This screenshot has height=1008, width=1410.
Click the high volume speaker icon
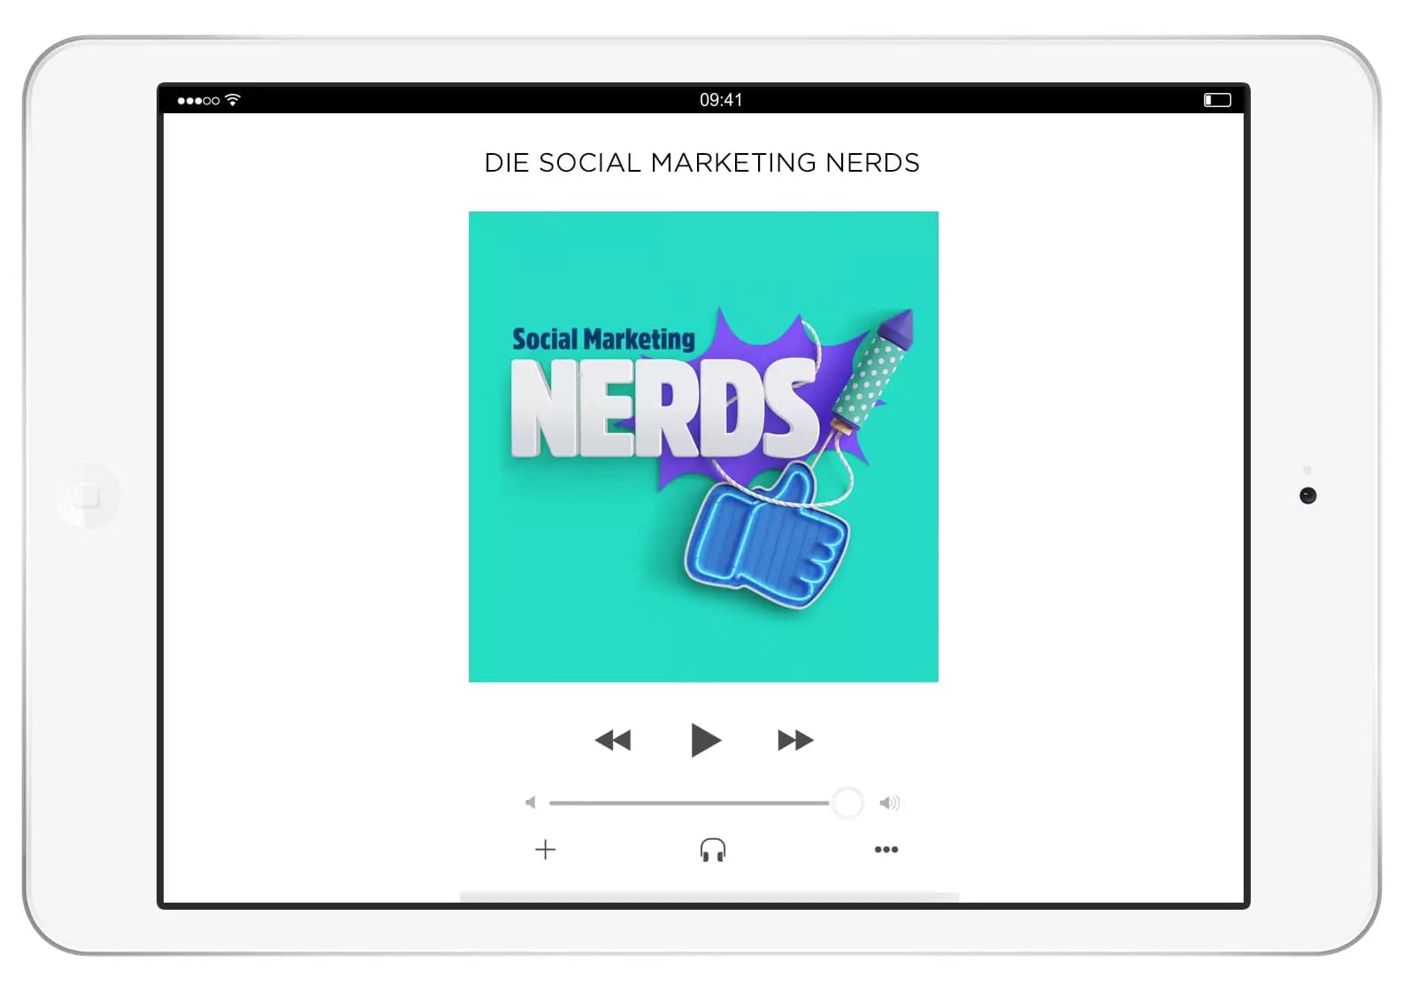click(x=889, y=803)
